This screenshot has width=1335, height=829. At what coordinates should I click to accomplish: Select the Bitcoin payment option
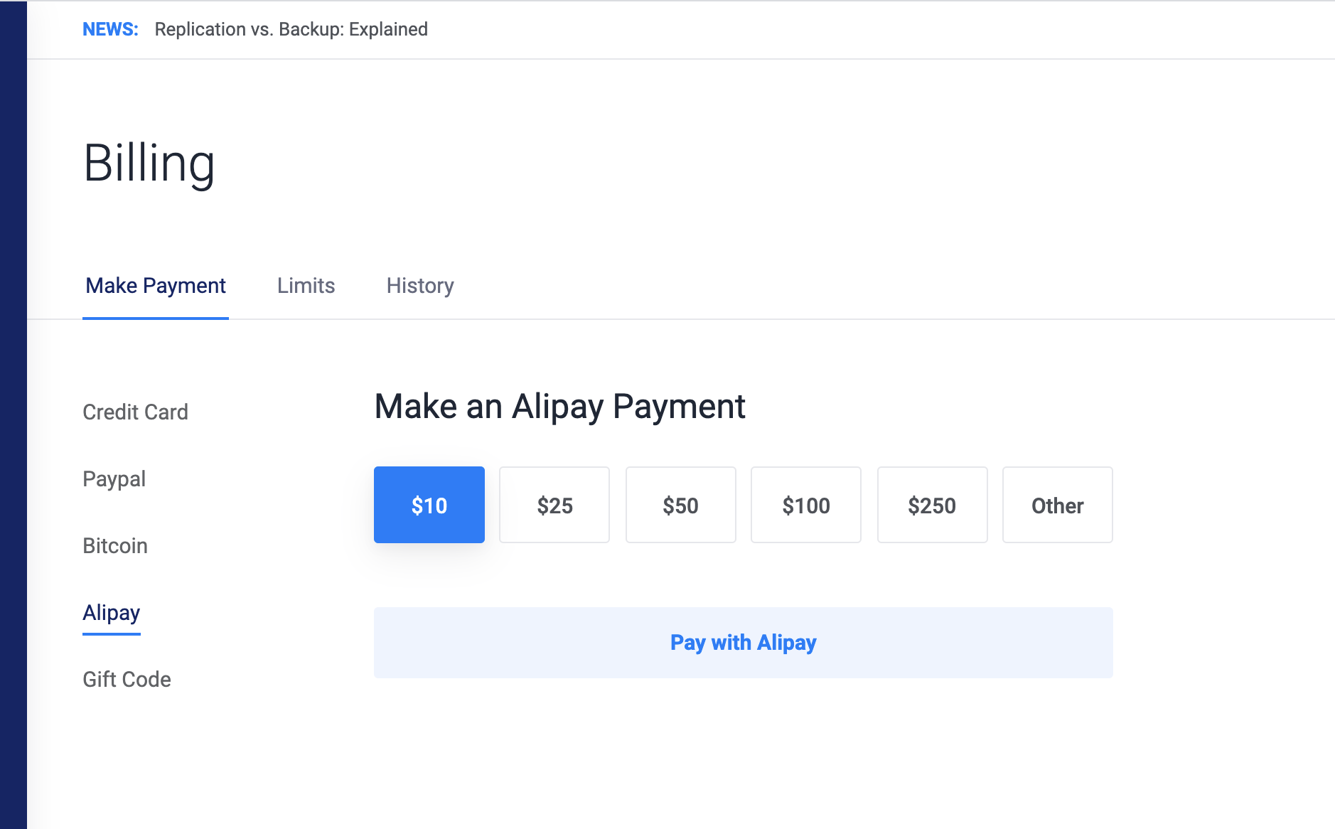coord(115,546)
